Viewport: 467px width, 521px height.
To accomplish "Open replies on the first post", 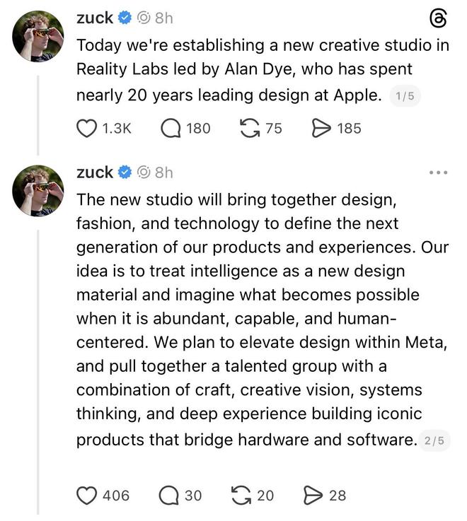I will (x=171, y=128).
